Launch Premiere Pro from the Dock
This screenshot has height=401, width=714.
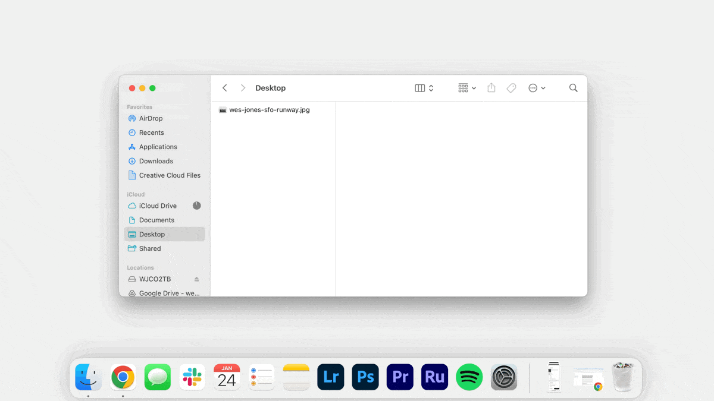point(400,377)
